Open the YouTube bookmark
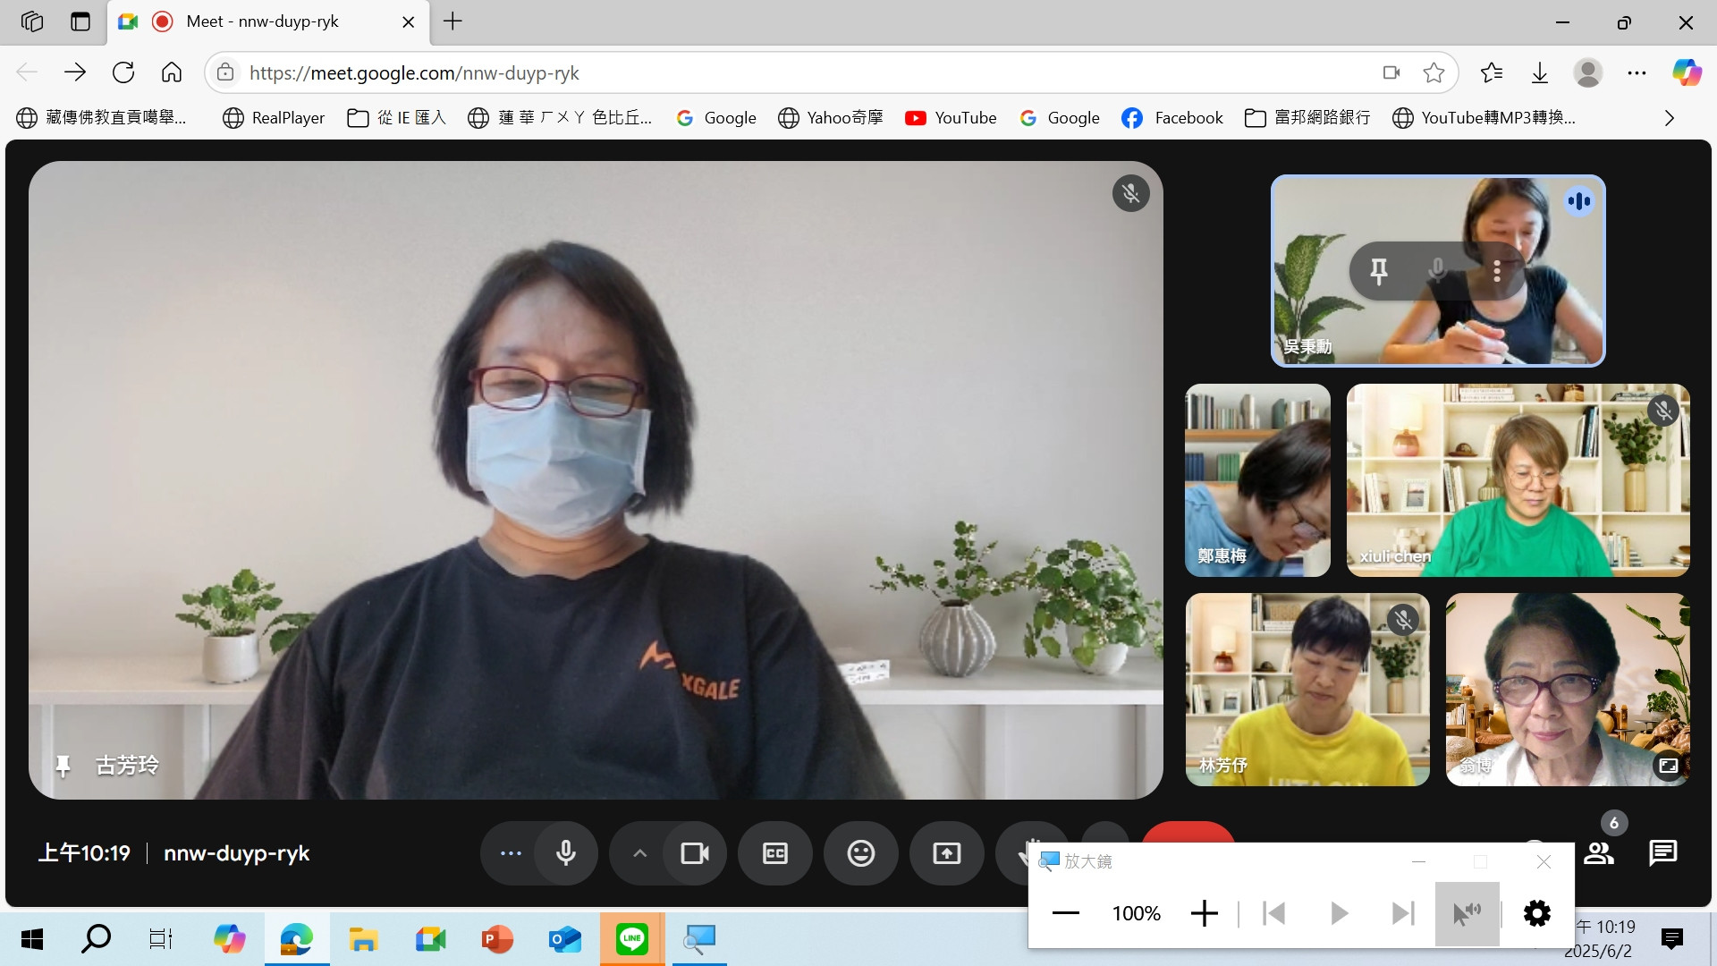1717x966 pixels. [x=951, y=118]
